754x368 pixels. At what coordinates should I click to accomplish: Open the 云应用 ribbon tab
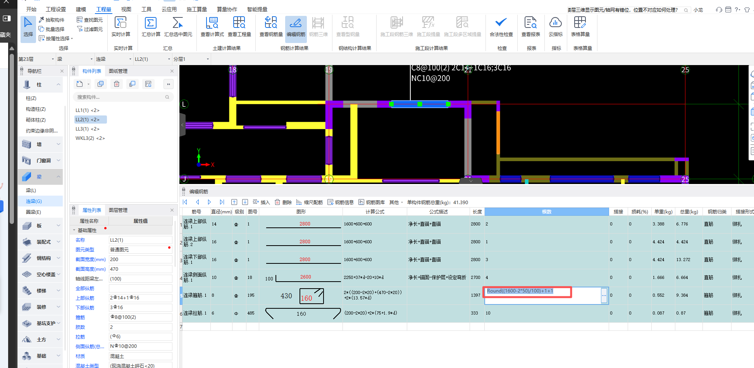click(x=169, y=9)
